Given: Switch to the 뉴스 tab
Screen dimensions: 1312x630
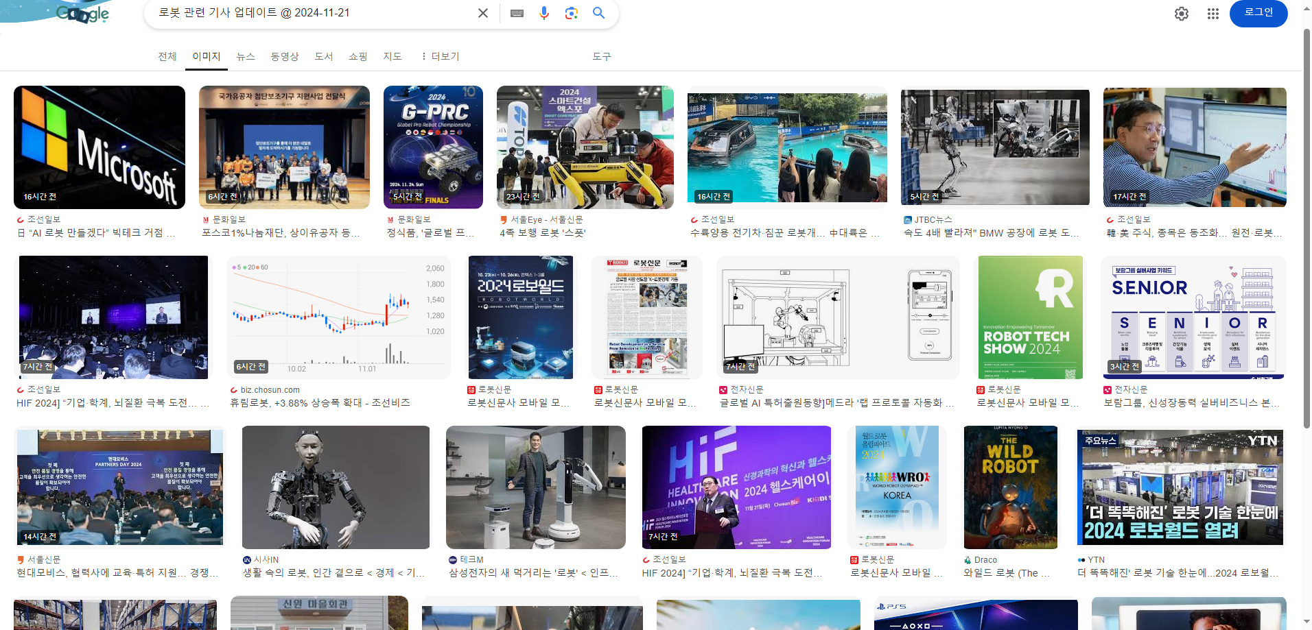Looking at the screenshot, I should [x=246, y=56].
